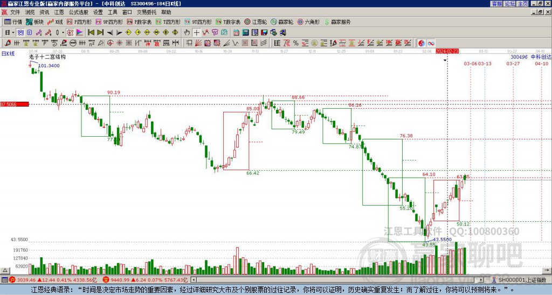Image resolution: width=552 pixels, height=295 pixels.
Task: Select the percent % retracement tool
Action: pyautogui.click(x=296, y=43)
